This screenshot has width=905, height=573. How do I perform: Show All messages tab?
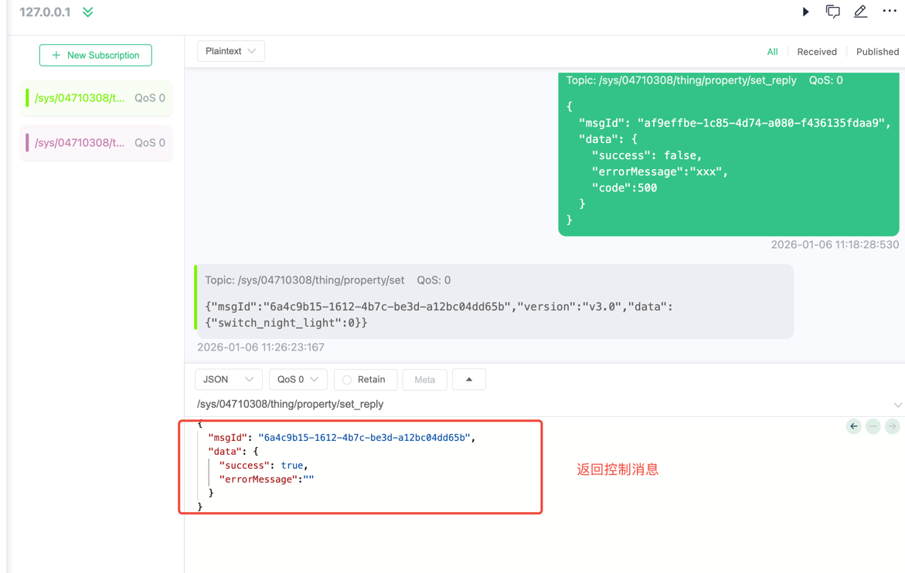(772, 52)
